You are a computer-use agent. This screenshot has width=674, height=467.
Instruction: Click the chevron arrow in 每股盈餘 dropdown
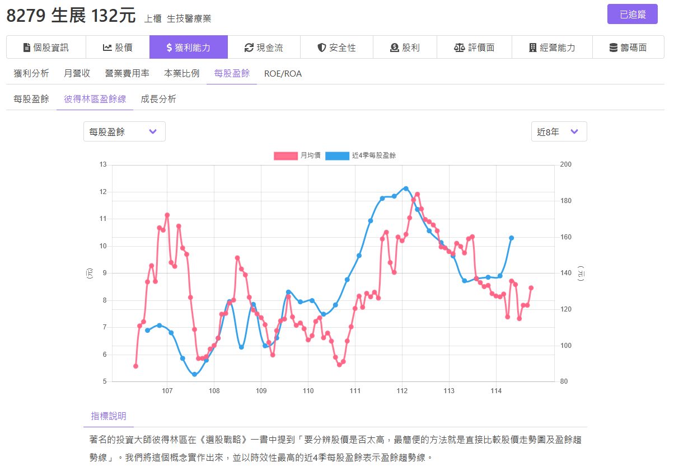pos(153,131)
